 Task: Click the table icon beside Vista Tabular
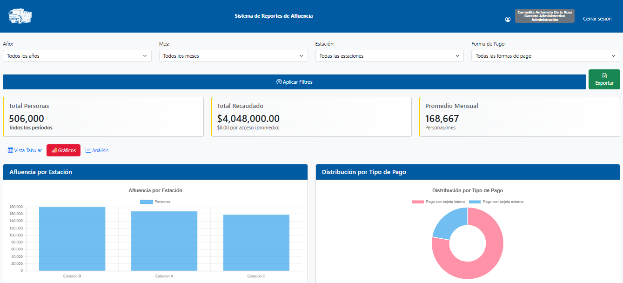pos(10,150)
